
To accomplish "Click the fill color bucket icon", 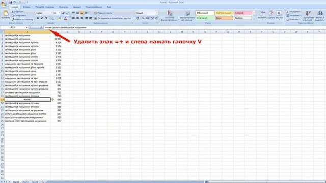I will pyautogui.click(x=60, y=18).
